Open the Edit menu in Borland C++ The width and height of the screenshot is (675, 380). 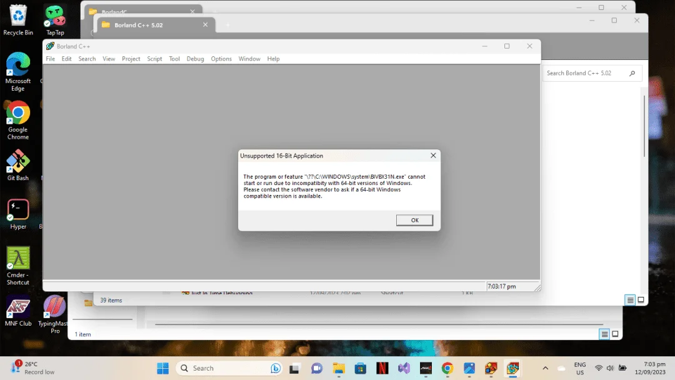(x=66, y=59)
